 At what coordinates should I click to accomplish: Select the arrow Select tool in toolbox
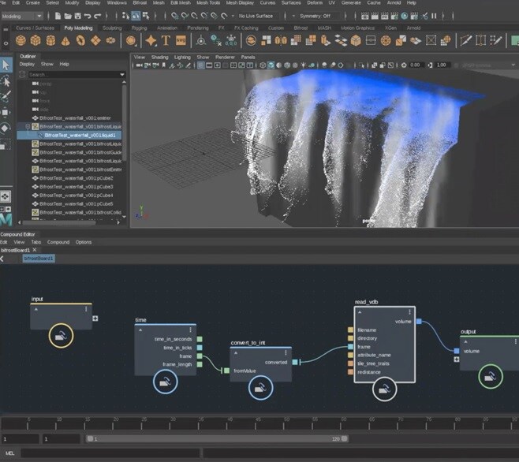click(6, 65)
